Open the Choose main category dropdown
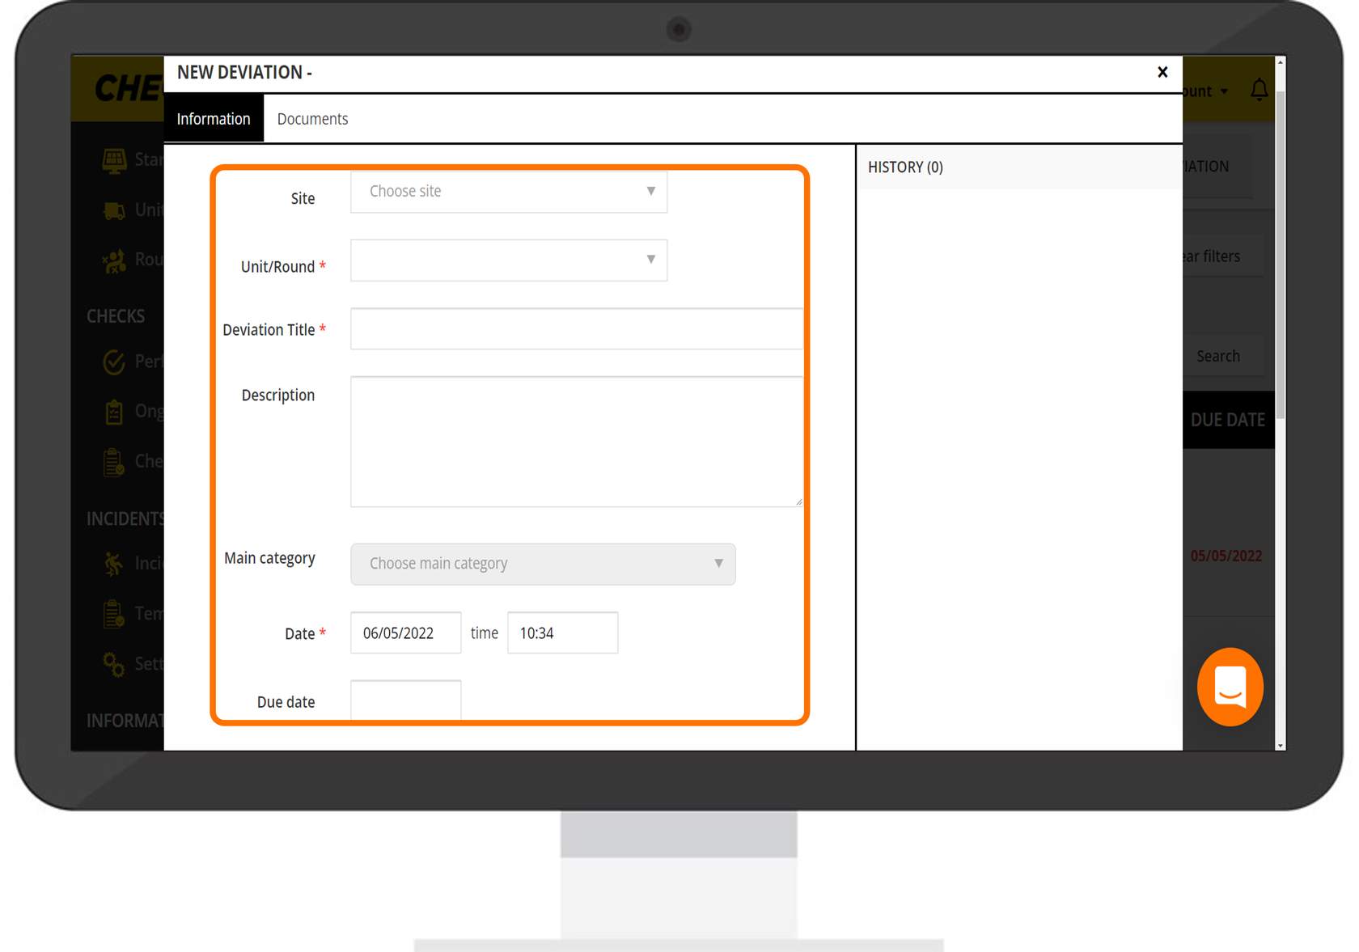Image resolution: width=1359 pixels, height=952 pixels. pos(542,564)
